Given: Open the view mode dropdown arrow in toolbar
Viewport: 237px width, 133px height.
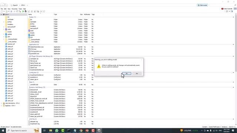Looking at the screenshot, I should point(229,11).
